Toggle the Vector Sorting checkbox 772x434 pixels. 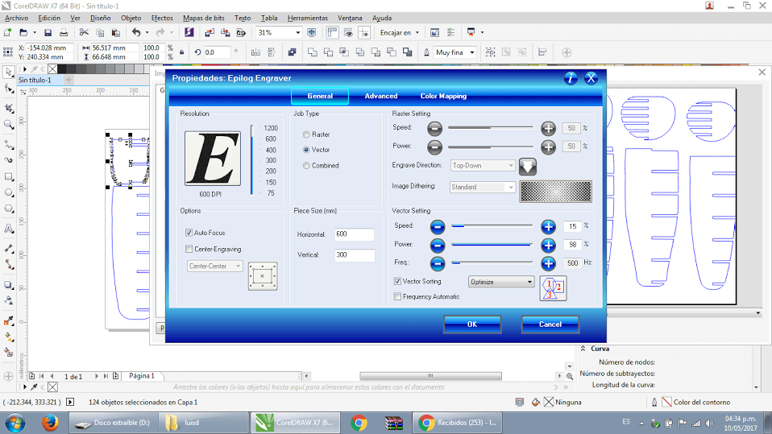(x=397, y=281)
